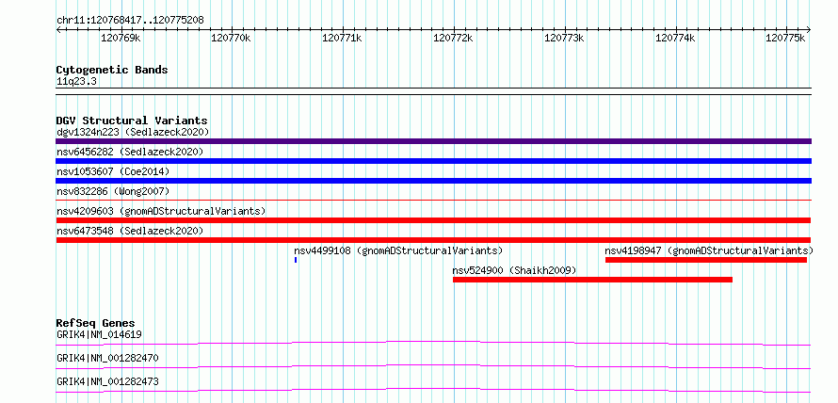This screenshot has width=838, height=403.
Task: Click the 120775k ruler tick label
Action: (x=785, y=38)
